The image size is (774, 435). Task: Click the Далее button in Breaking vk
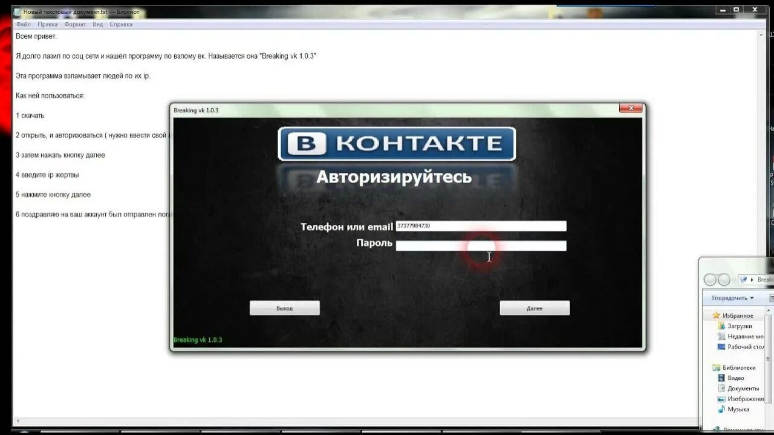(535, 308)
